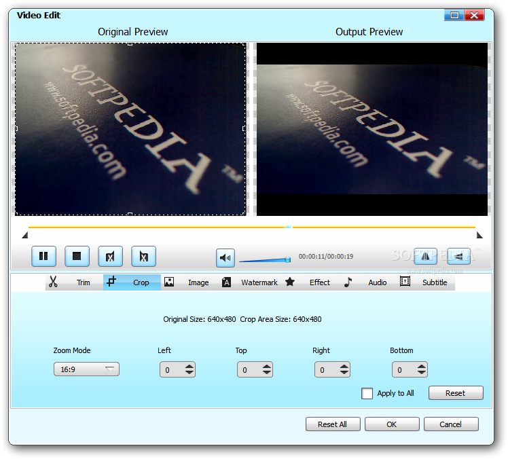Screen dimensions: 508x459
Task: Stop the video playback
Action: (77, 256)
